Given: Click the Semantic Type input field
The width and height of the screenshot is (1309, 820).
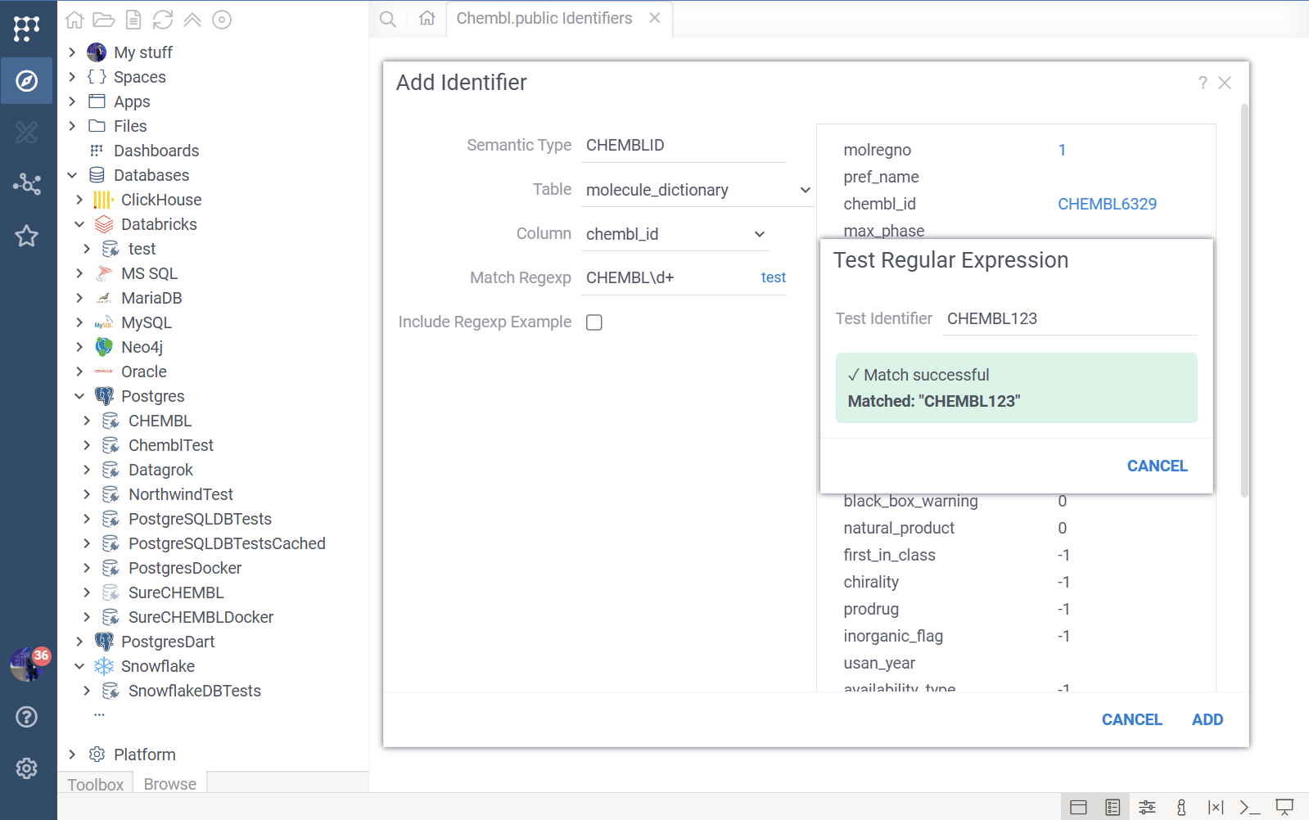Looking at the screenshot, I should [x=684, y=146].
